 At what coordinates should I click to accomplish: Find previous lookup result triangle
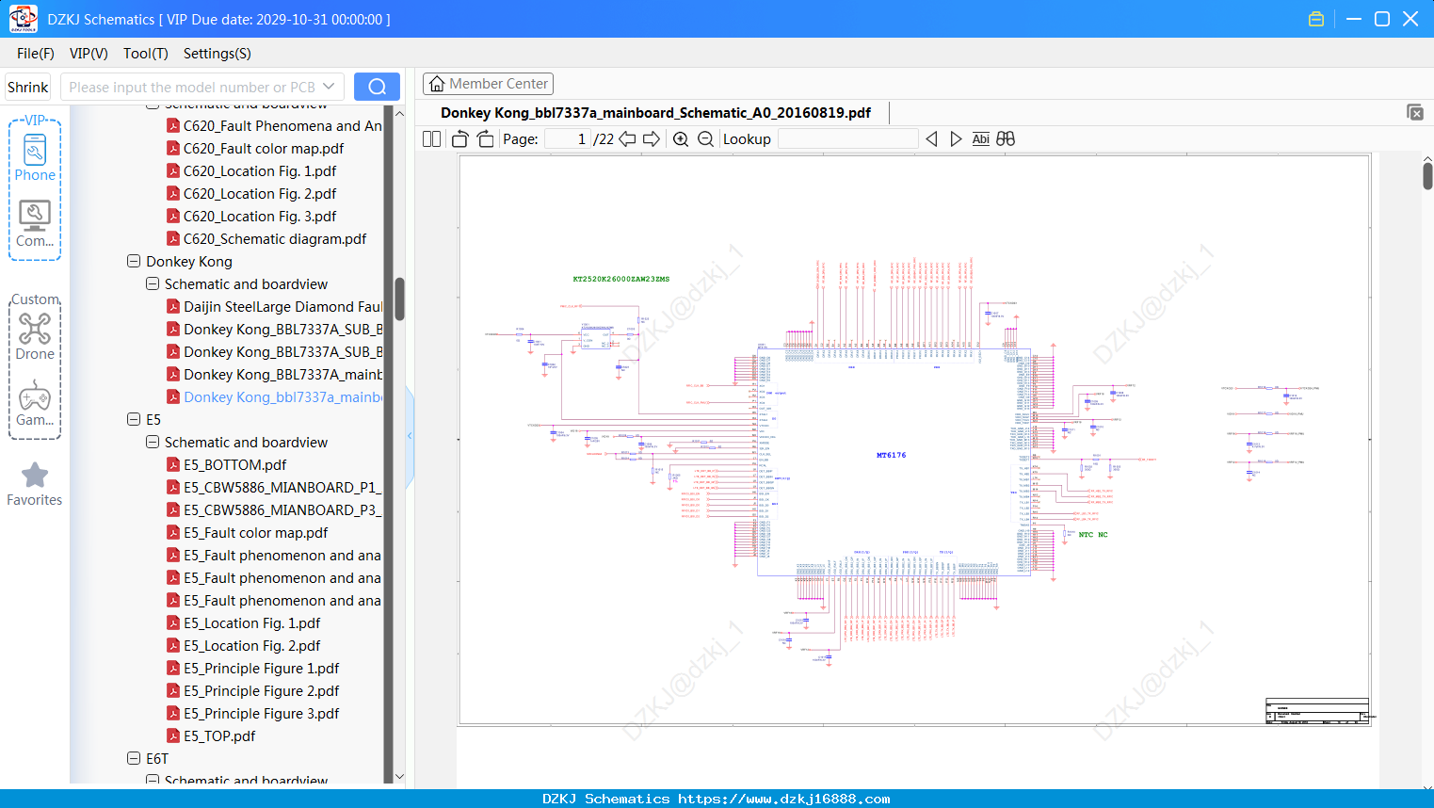click(x=931, y=138)
